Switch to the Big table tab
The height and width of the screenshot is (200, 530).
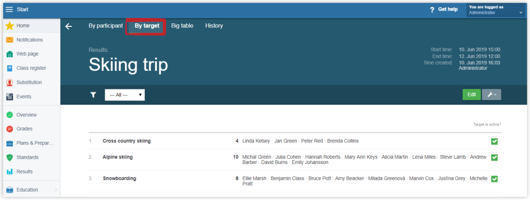pyautogui.click(x=182, y=25)
